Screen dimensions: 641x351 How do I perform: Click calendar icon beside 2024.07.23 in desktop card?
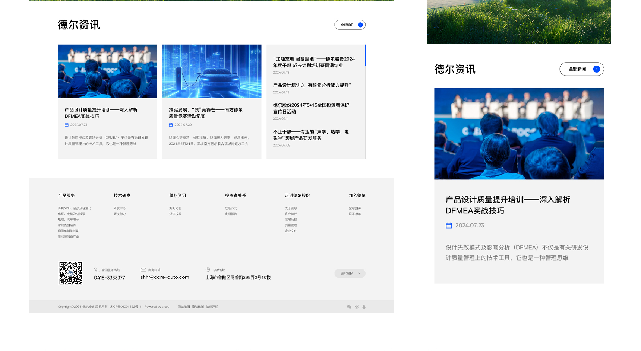pyautogui.click(x=66, y=125)
